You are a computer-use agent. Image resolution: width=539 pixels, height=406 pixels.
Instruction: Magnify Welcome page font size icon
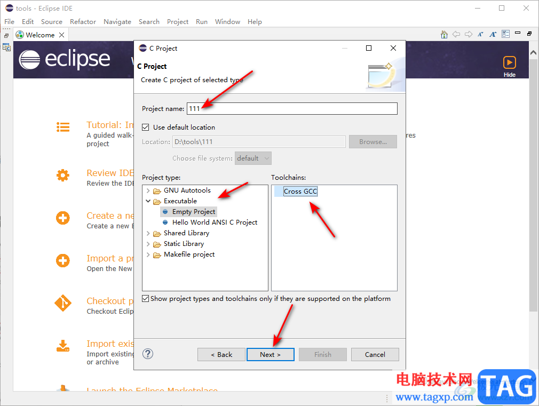pyautogui.click(x=493, y=34)
